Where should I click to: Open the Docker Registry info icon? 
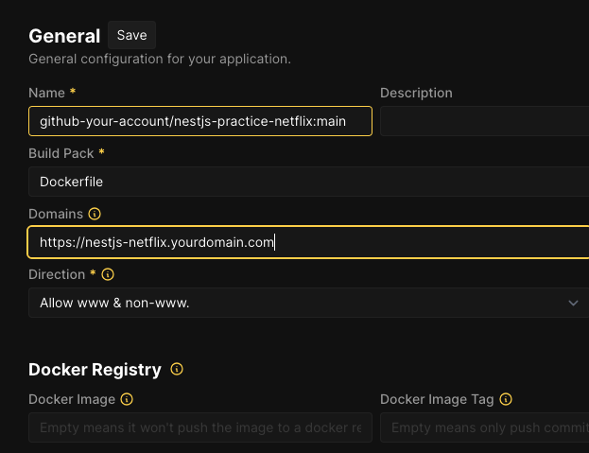pos(177,369)
